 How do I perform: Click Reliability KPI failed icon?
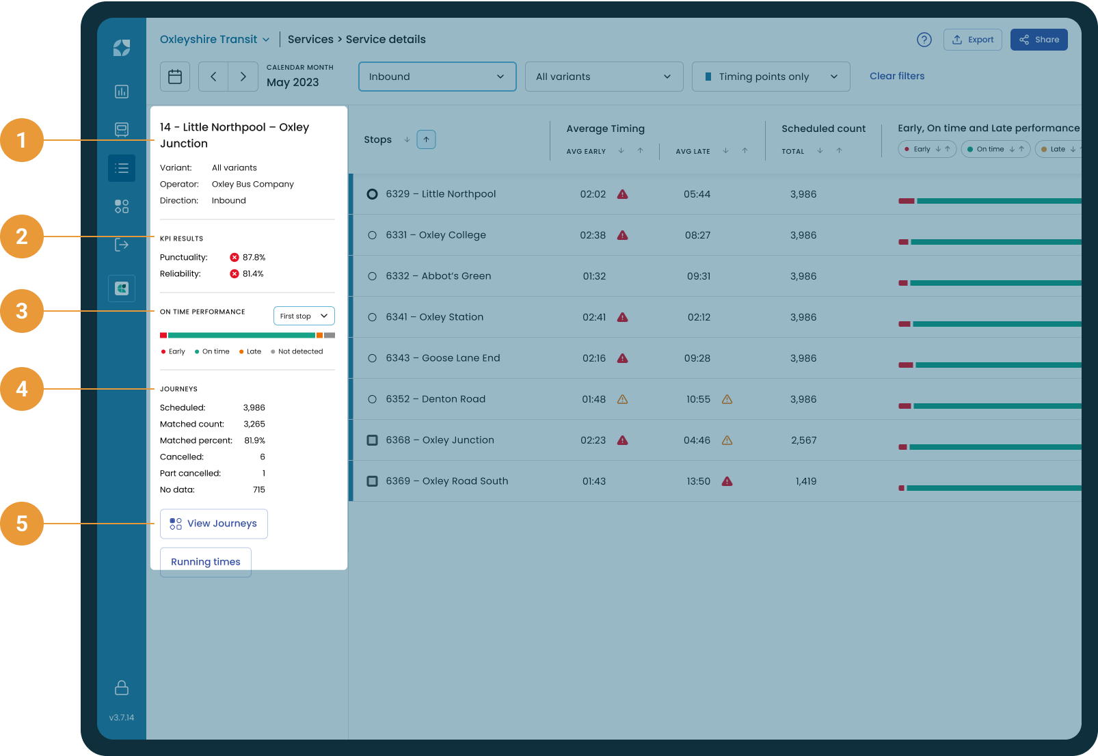[x=235, y=274]
